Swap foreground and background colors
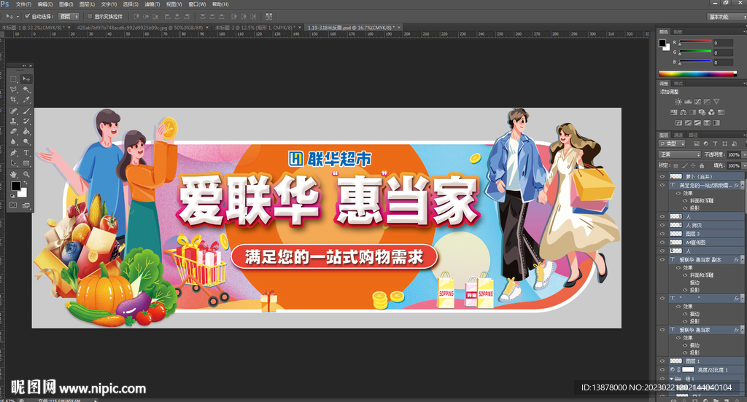The image size is (747, 402). 26,183
